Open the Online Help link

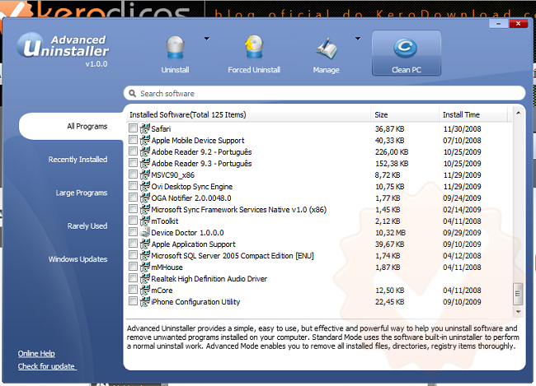point(36,354)
